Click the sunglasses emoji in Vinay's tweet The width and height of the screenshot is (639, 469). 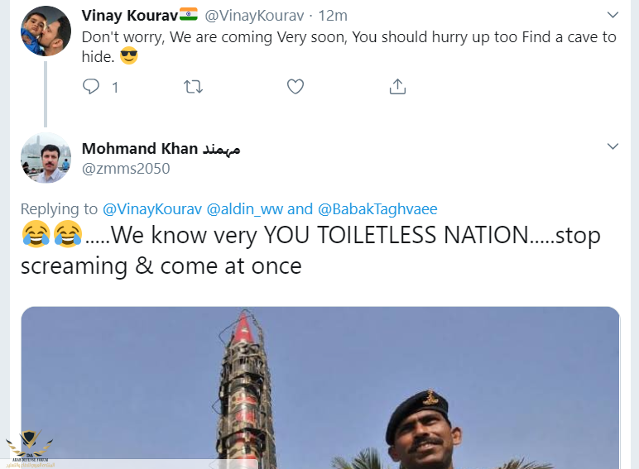click(128, 57)
